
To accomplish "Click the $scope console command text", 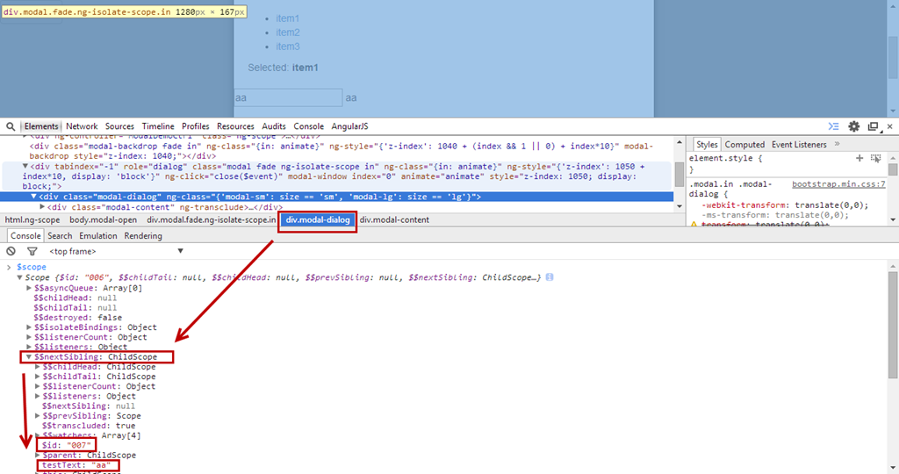I will 31,267.
